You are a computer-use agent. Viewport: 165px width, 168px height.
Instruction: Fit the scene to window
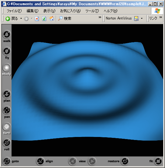(x=158, y=161)
